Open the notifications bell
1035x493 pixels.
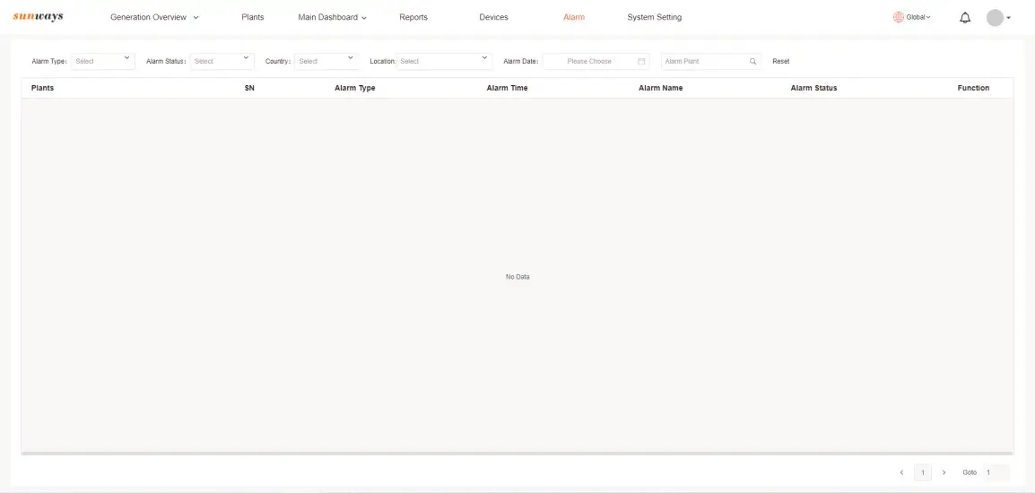[965, 18]
